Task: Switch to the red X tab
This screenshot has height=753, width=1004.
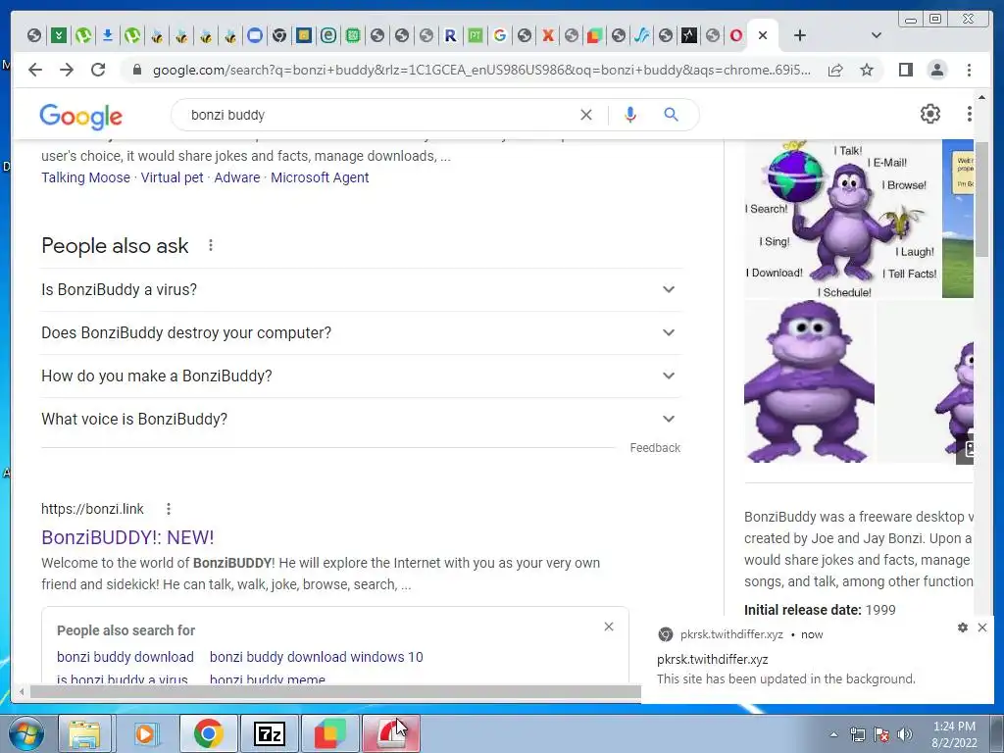Action: (548, 35)
